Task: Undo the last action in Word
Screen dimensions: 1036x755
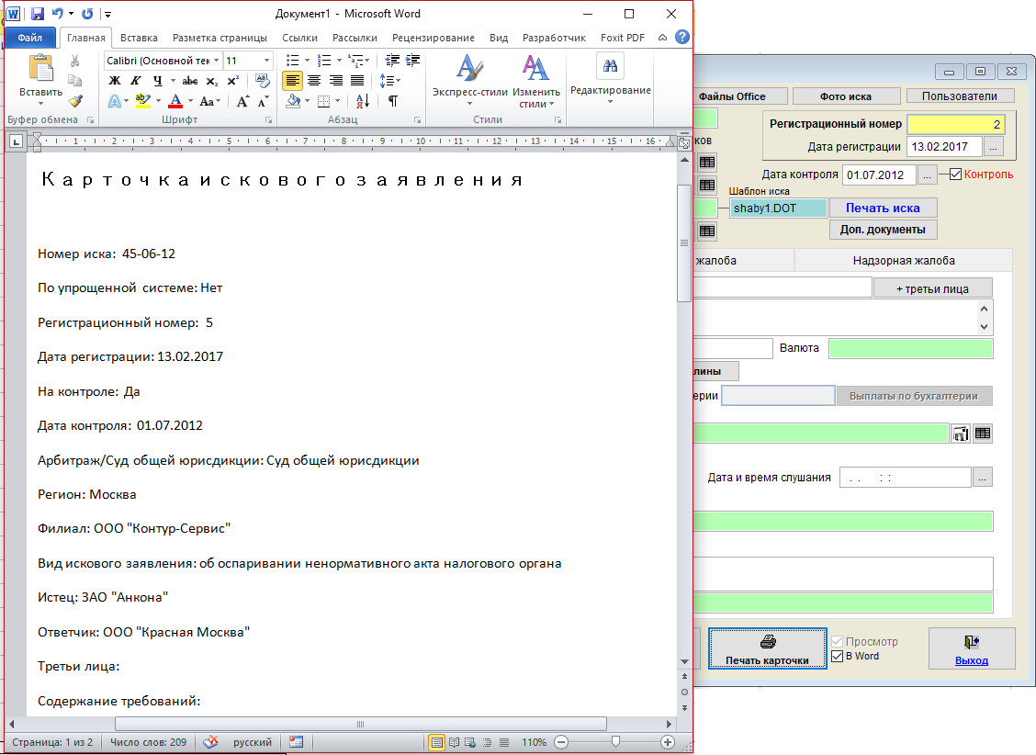Action: (58, 13)
